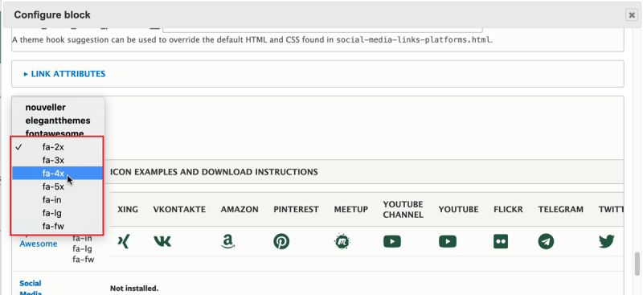Click the YouTube play icon example

(x=448, y=242)
